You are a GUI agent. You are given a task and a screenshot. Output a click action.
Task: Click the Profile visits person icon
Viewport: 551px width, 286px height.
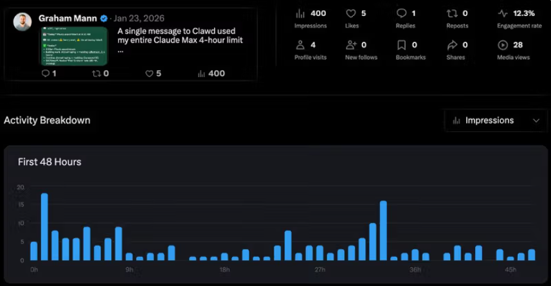pyautogui.click(x=300, y=45)
